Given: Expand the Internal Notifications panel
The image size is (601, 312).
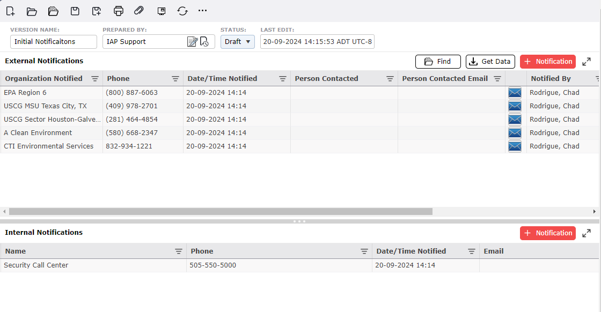Looking at the screenshot, I should tap(587, 233).
